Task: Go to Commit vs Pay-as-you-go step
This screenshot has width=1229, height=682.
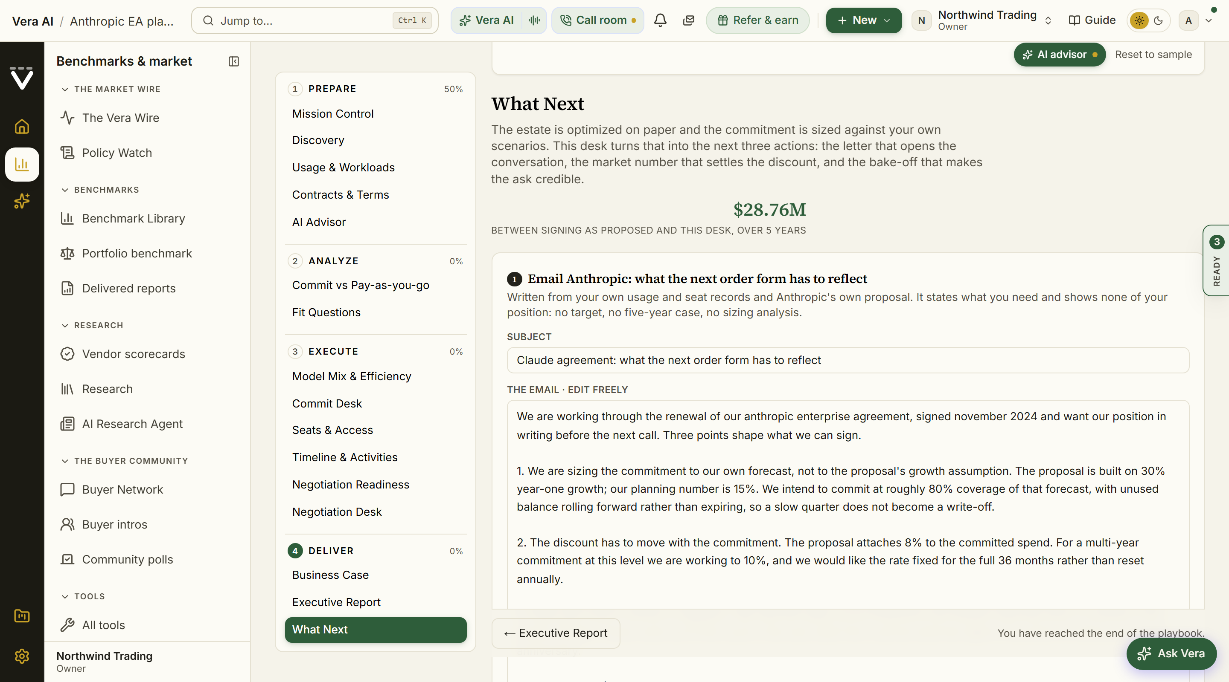Action: click(376, 285)
